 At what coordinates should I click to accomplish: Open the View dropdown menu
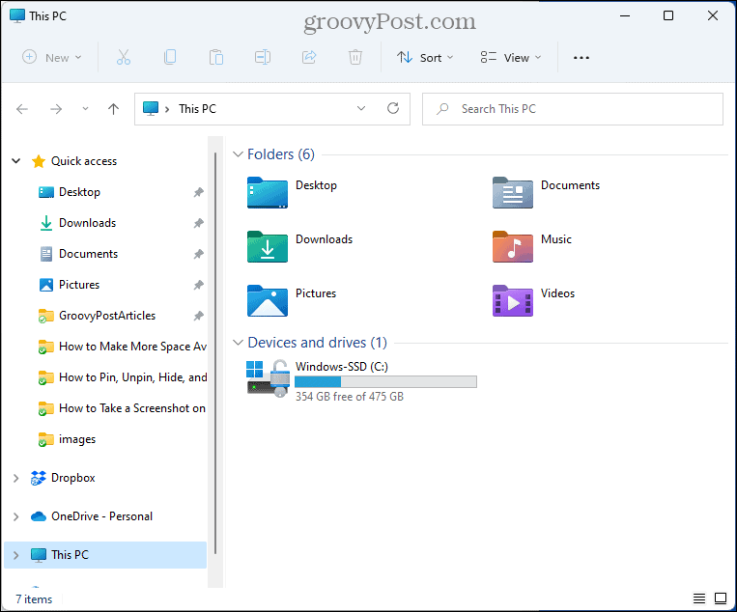[x=511, y=57]
